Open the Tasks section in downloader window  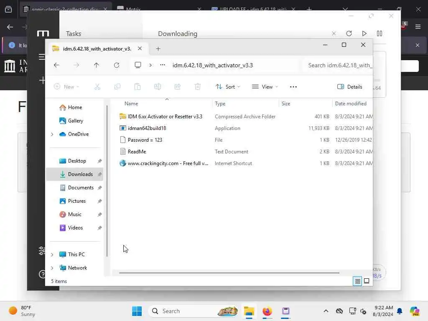tap(74, 33)
